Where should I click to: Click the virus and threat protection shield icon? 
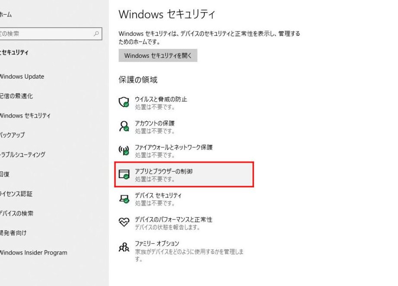(124, 103)
